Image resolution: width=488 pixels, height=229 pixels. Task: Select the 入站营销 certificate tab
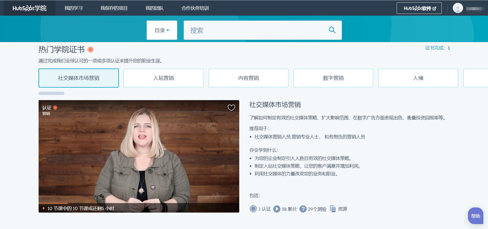pyautogui.click(x=164, y=78)
